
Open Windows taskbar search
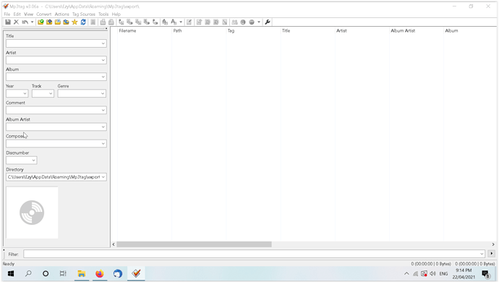[28, 273]
